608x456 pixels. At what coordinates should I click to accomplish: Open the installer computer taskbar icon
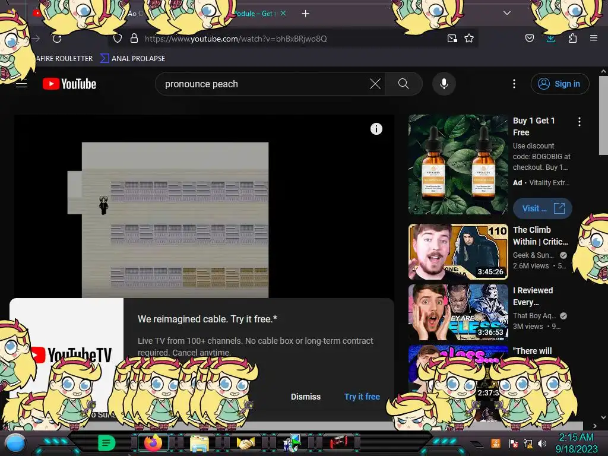click(x=292, y=443)
